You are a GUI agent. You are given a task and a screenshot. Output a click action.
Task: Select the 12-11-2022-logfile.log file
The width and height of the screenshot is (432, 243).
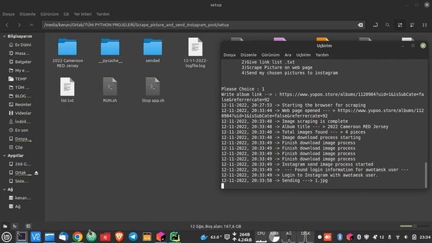(x=195, y=53)
